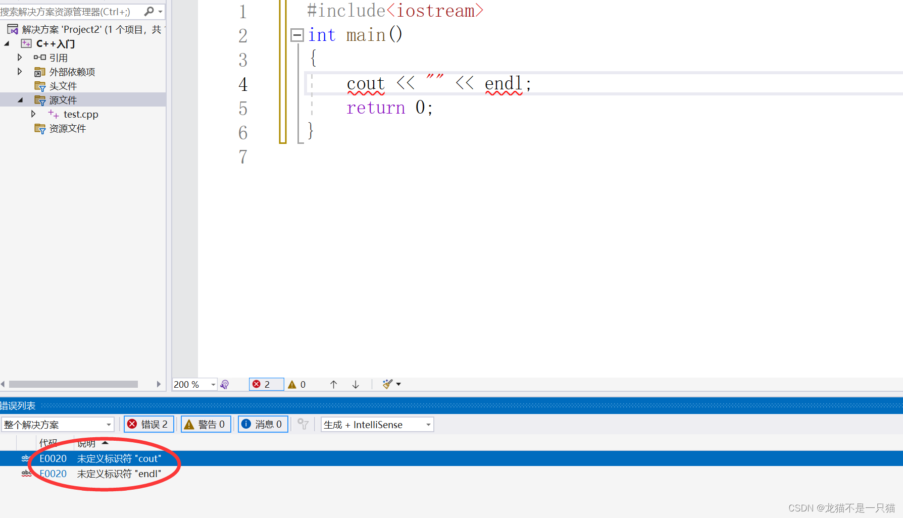903x518 pixels.
Task: Click the return 0 statement
Action: pos(389,108)
